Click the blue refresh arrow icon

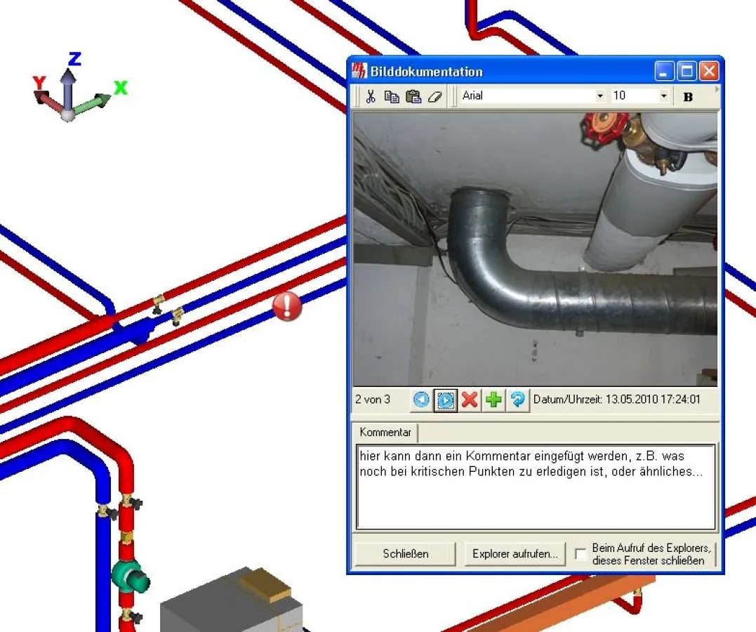(x=518, y=400)
